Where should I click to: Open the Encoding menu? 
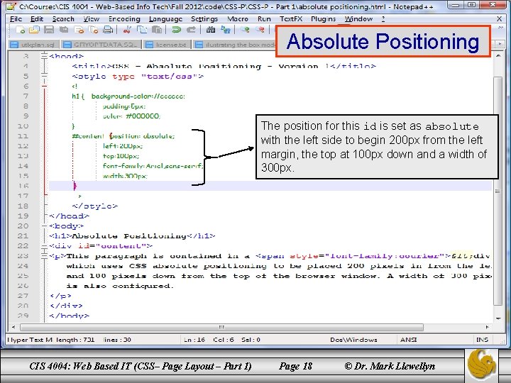pos(124,19)
